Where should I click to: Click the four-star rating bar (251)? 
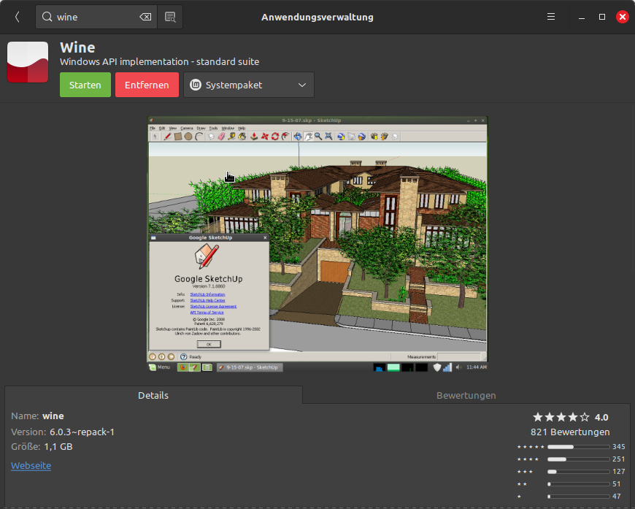579,459
